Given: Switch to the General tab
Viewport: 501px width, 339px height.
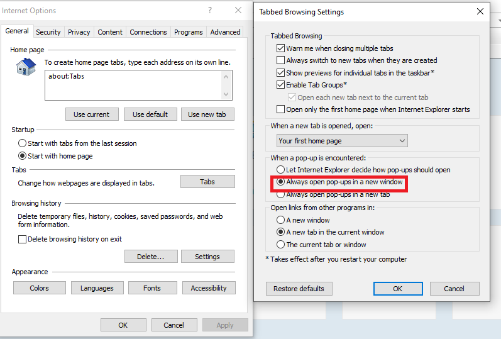Looking at the screenshot, I should tap(17, 31).
